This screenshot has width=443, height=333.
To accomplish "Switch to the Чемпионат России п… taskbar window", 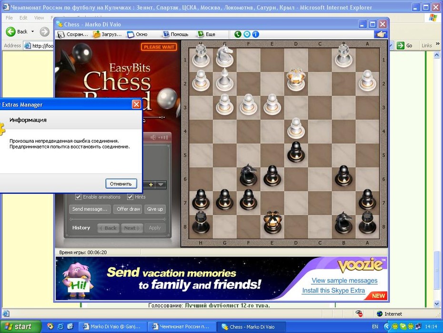I will 182,327.
